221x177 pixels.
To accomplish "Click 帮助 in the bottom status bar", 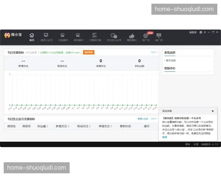I will point(188,144).
